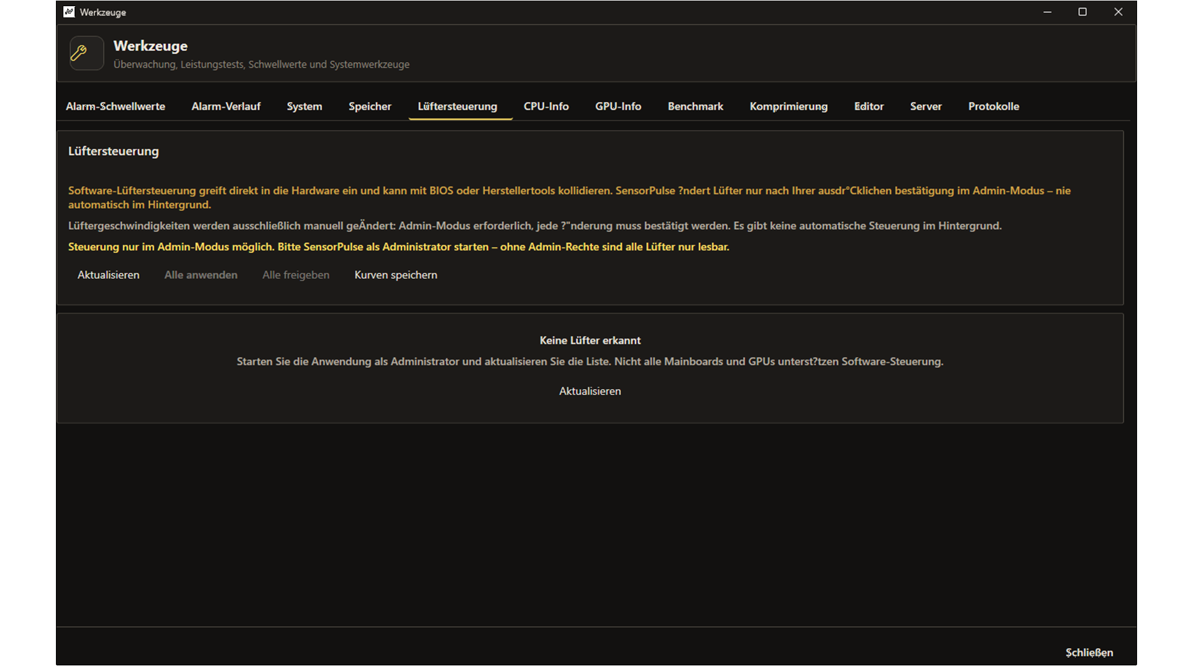1193x671 pixels.
Task: Switch to the Alarm-Schwellwerte tab
Action: click(116, 106)
